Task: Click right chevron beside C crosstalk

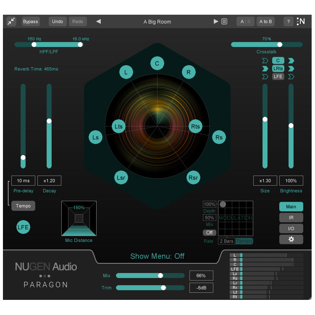Action: point(291,60)
